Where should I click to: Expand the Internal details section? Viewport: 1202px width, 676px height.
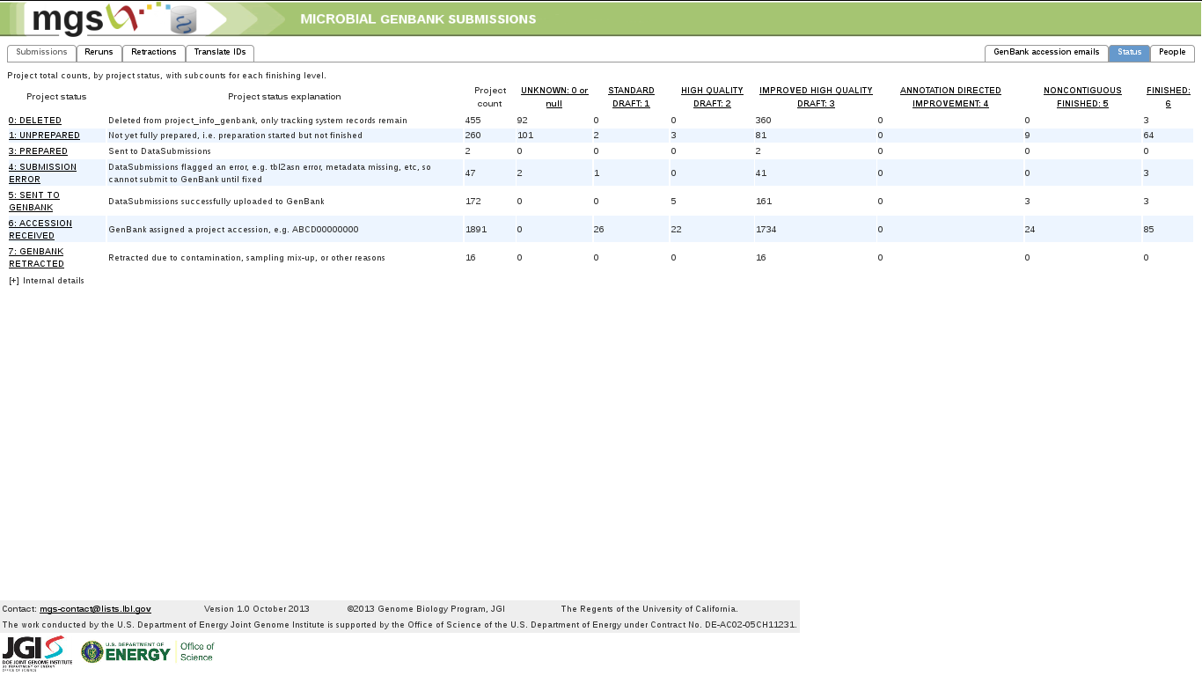tap(47, 281)
